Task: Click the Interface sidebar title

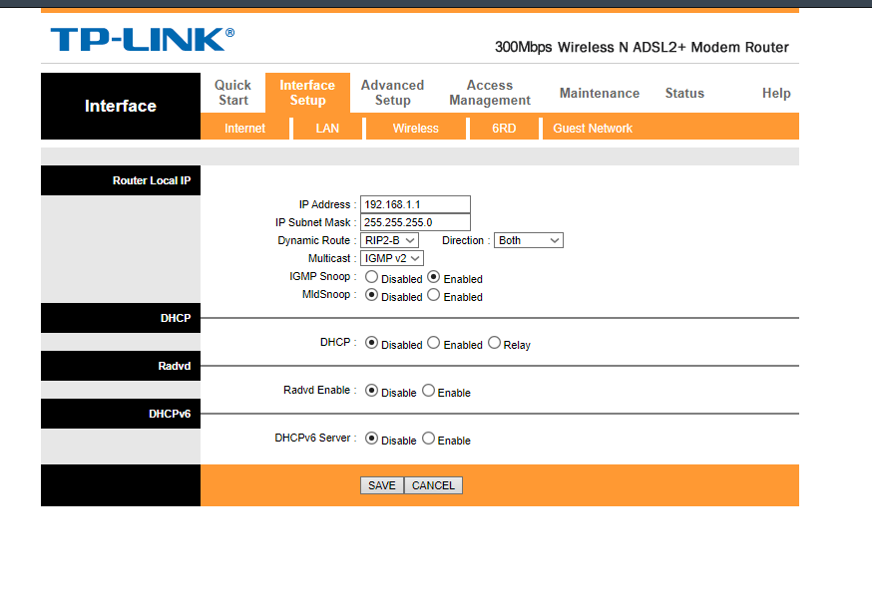Action: coord(121,106)
